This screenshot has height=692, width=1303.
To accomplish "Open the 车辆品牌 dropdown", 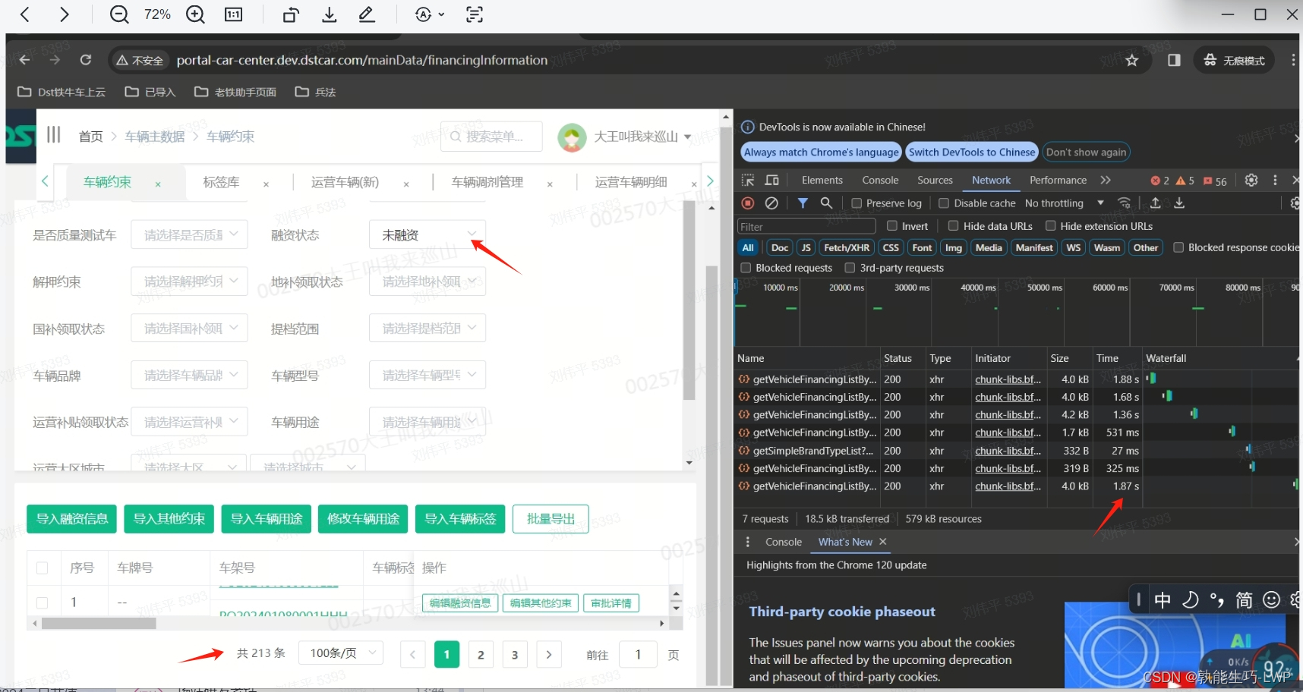I will (189, 376).
